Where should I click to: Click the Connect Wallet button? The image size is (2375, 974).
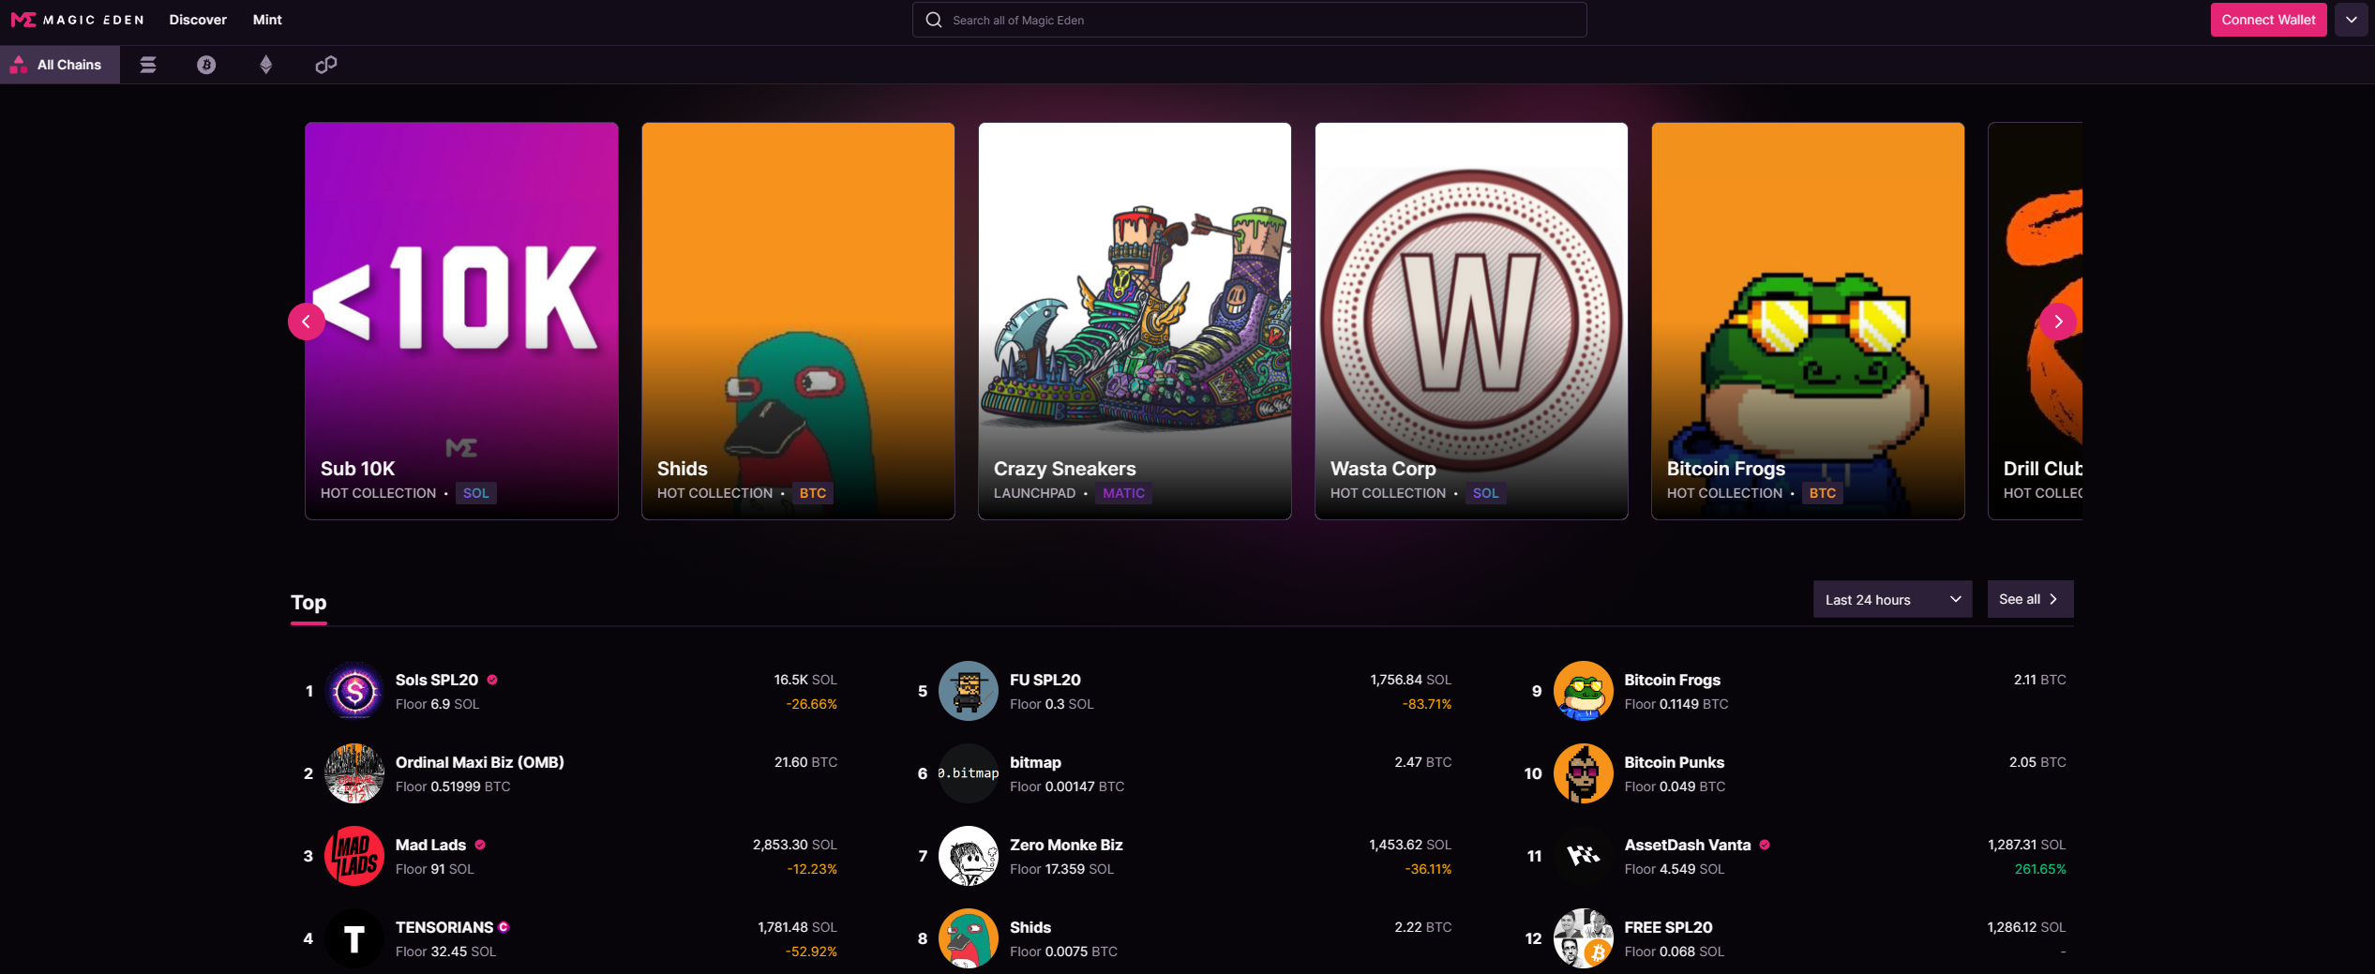click(2268, 20)
